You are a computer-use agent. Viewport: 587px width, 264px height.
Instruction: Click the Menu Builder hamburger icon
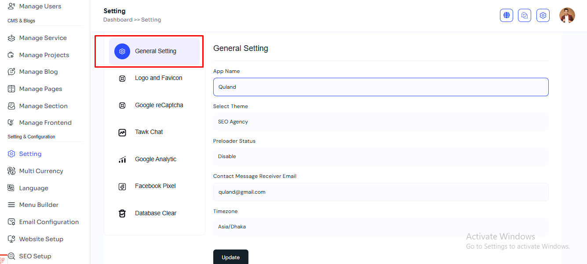pyautogui.click(x=11, y=205)
